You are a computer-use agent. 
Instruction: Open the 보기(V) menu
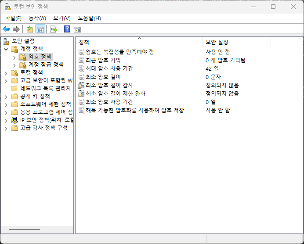pyautogui.click(x=62, y=18)
